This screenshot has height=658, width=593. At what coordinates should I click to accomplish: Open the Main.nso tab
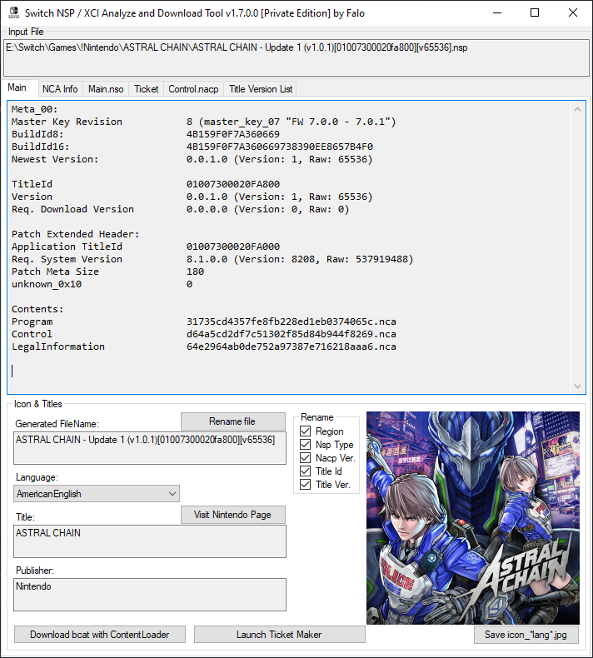(106, 89)
